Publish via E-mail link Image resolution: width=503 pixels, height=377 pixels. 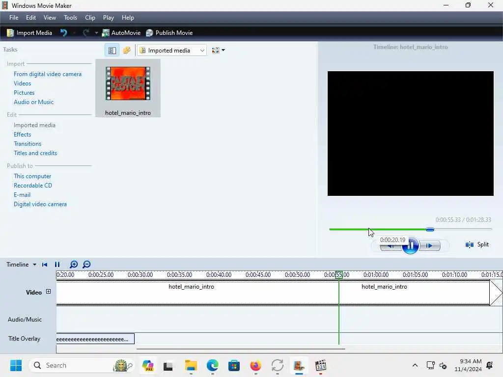coord(22,194)
